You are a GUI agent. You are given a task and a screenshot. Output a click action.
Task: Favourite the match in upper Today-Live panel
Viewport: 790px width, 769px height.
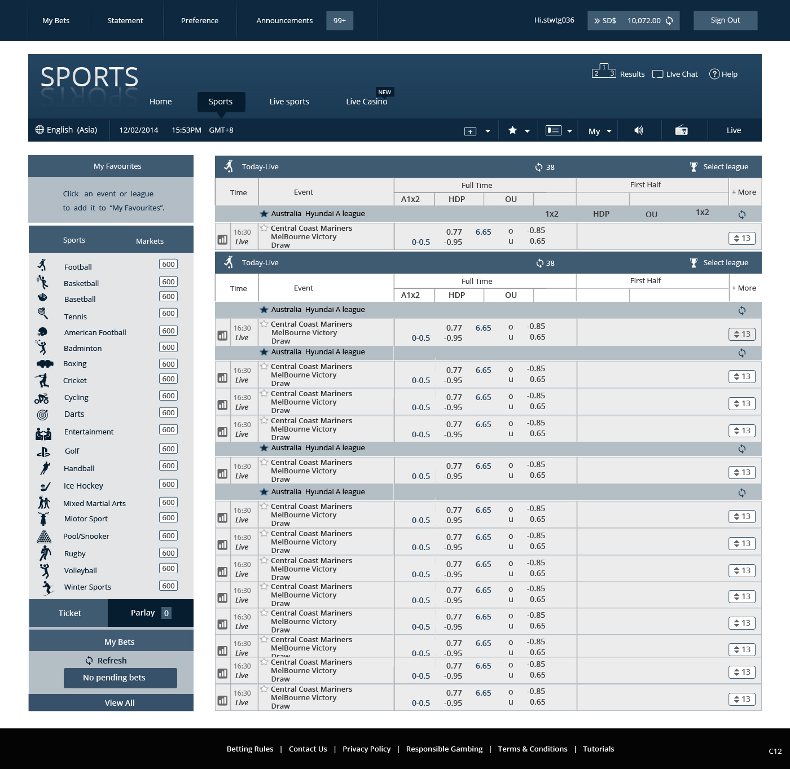coord(264,228)
